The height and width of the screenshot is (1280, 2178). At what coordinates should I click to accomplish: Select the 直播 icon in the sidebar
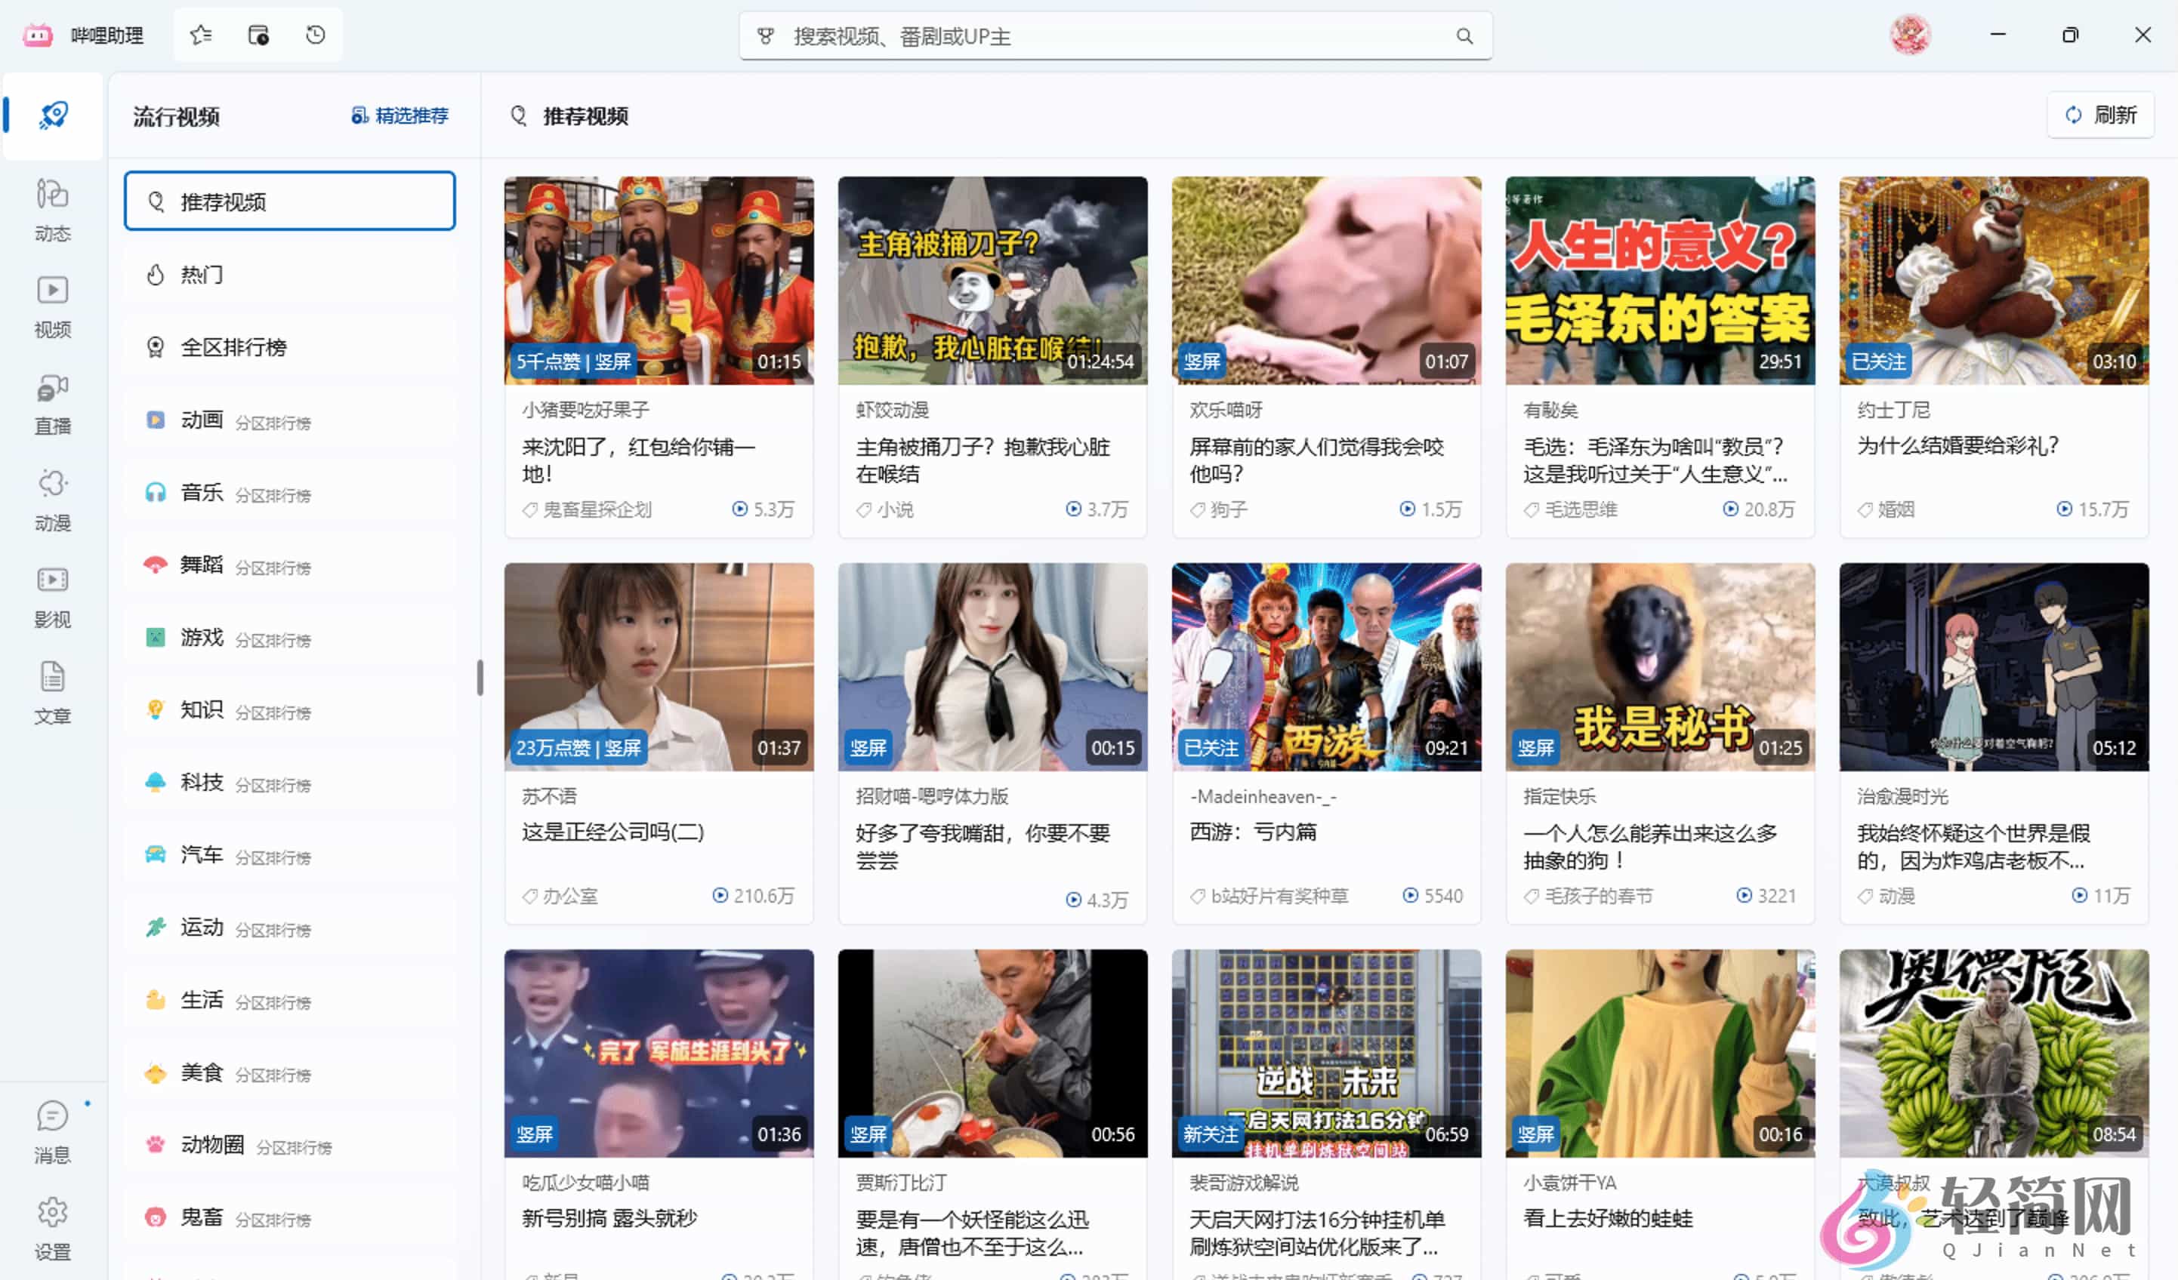tap(52, 402)
